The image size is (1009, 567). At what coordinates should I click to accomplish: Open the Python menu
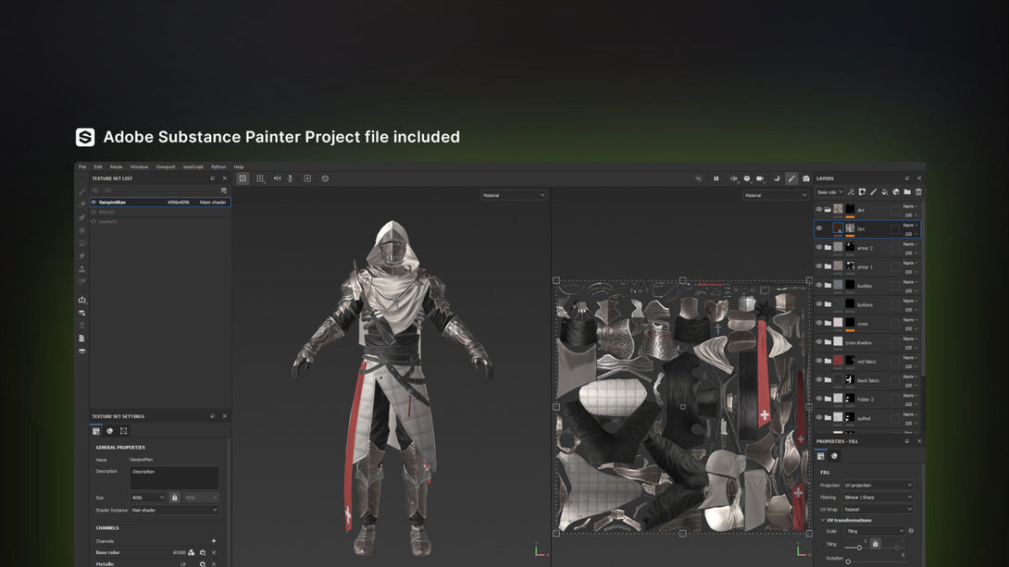coord(218,166)
